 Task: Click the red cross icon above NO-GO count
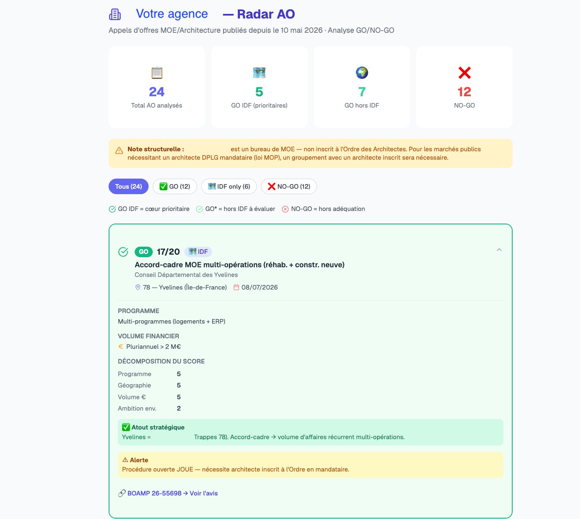(x=464, y=73)
